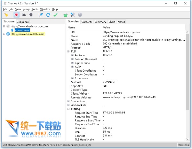This screenshot has height=149, width=192.
Task: Select the Request Start Time value 17-12-22 10:41:05
Action: point(114,113)
